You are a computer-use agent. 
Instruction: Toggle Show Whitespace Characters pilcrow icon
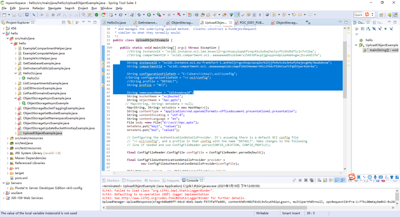pos(260,15)
